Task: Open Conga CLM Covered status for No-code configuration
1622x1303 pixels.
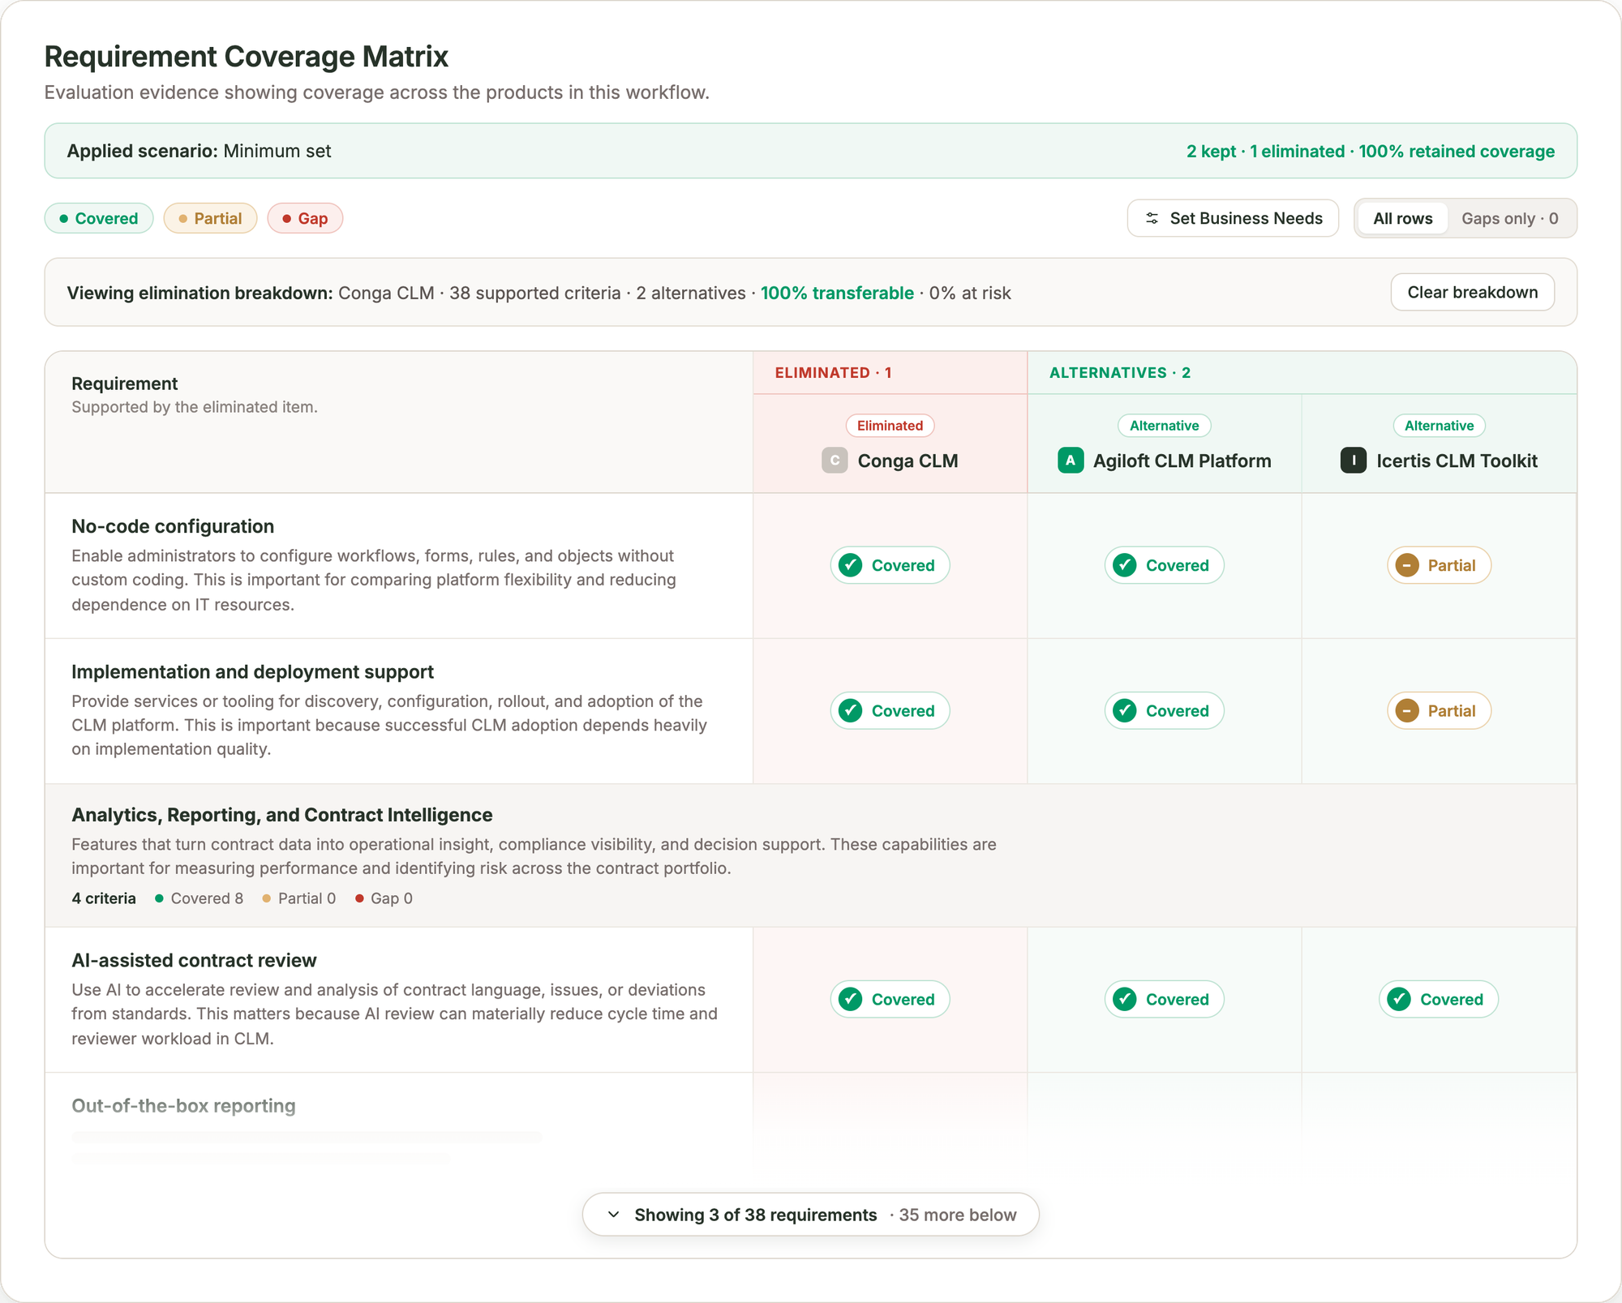Action: pyautogui.click(x=890, y=565)
